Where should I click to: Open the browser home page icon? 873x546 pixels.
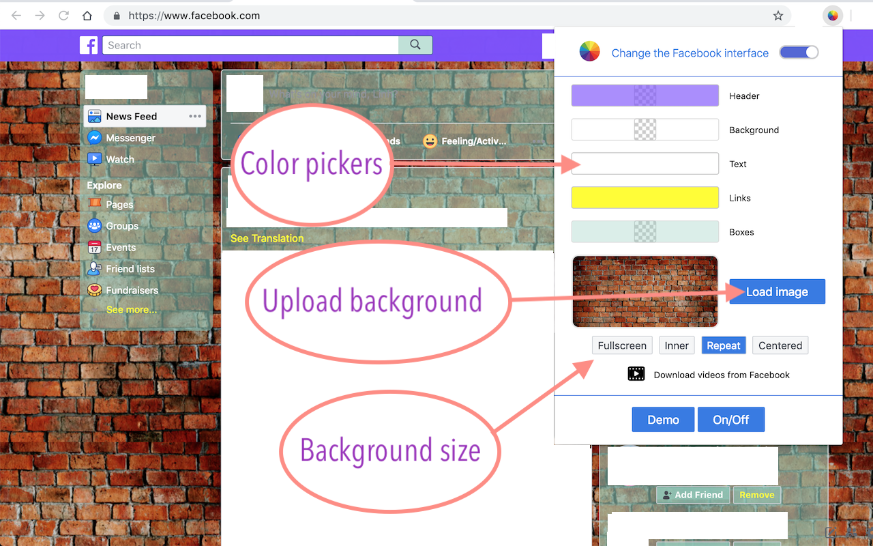point(87,16)
